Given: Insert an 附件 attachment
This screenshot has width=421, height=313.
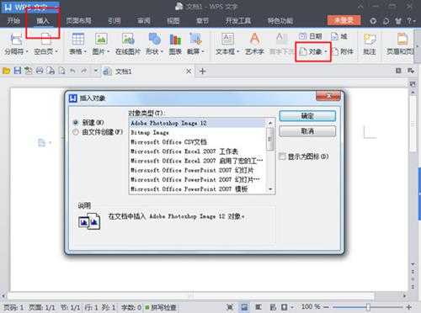Looking at the screenshot, I should click(x=343, y=51).
